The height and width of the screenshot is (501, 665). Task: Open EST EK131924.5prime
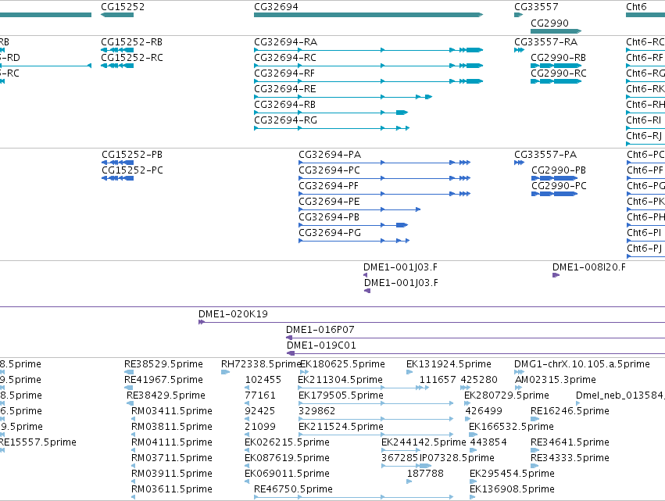coord(449,364)
